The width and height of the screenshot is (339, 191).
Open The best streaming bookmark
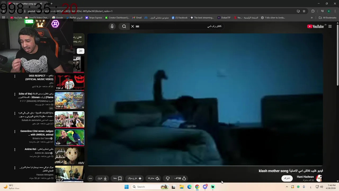pyautogui.click(x=202, y=18)
